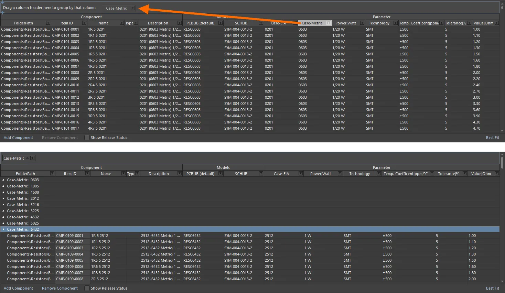This screenshot has width=505, height=293.
Task: Open the filter for the Technology column
Action: pyautogui.click(x=395, y=23)
